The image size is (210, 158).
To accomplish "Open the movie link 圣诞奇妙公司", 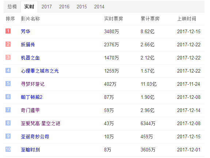I will coord(35,136).
